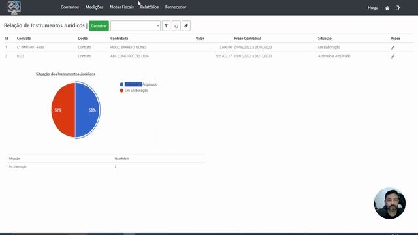Click the Em Elaboração summary table row

[x=106, y=167]
